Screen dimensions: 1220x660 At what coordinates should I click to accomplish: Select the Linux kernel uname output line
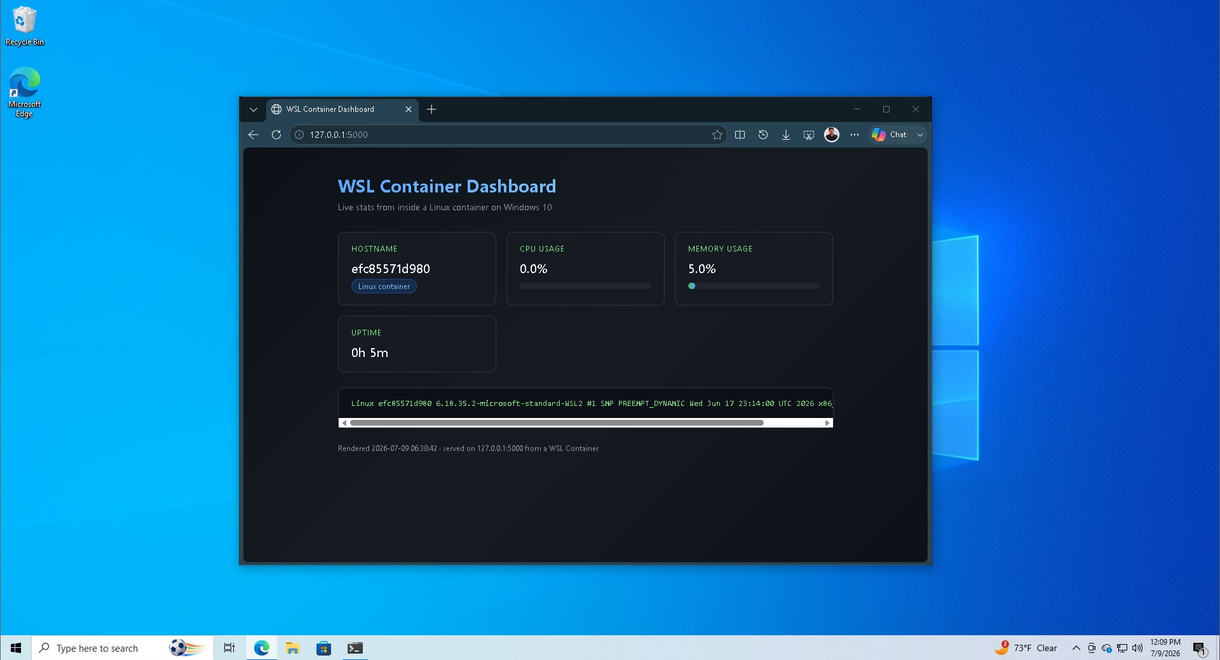[592, 403]
